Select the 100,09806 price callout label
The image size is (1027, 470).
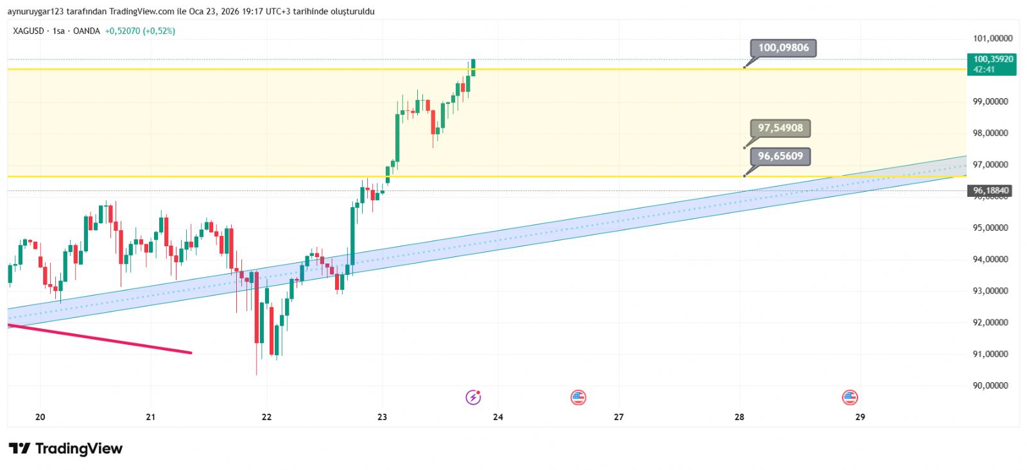(783, 47)
